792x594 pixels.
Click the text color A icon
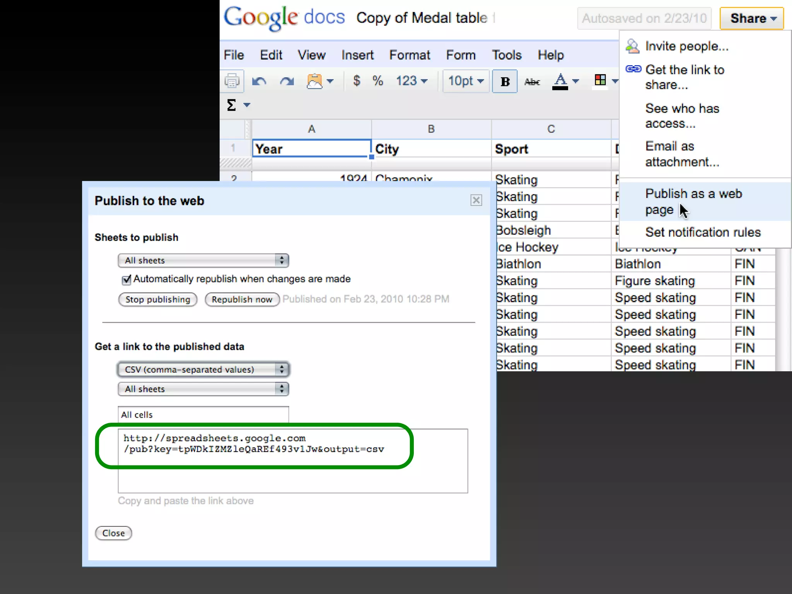tap(560, 81)
